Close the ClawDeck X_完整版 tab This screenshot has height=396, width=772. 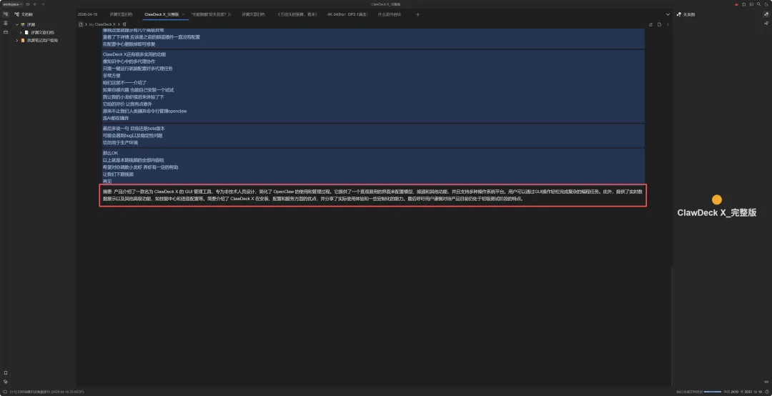coord(183,14)
